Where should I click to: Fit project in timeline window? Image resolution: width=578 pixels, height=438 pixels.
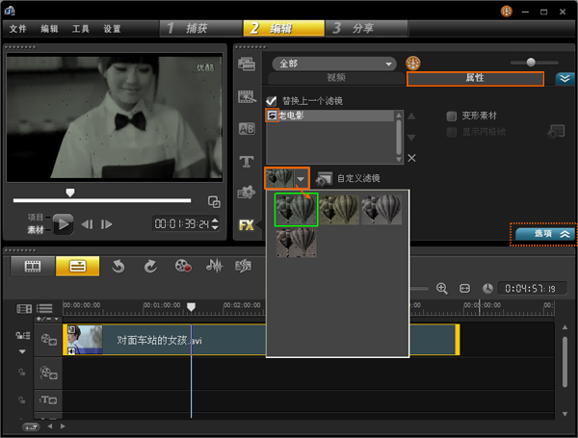464,289
